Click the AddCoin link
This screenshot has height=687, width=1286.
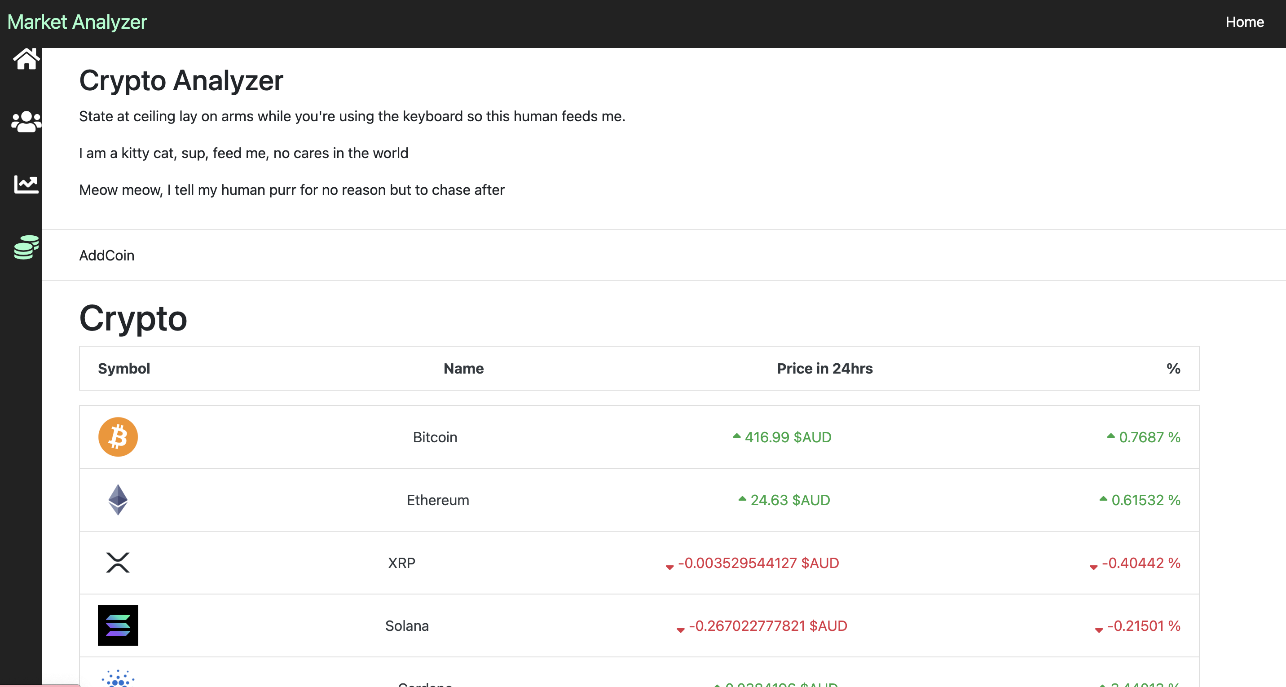tap(106, 255)
